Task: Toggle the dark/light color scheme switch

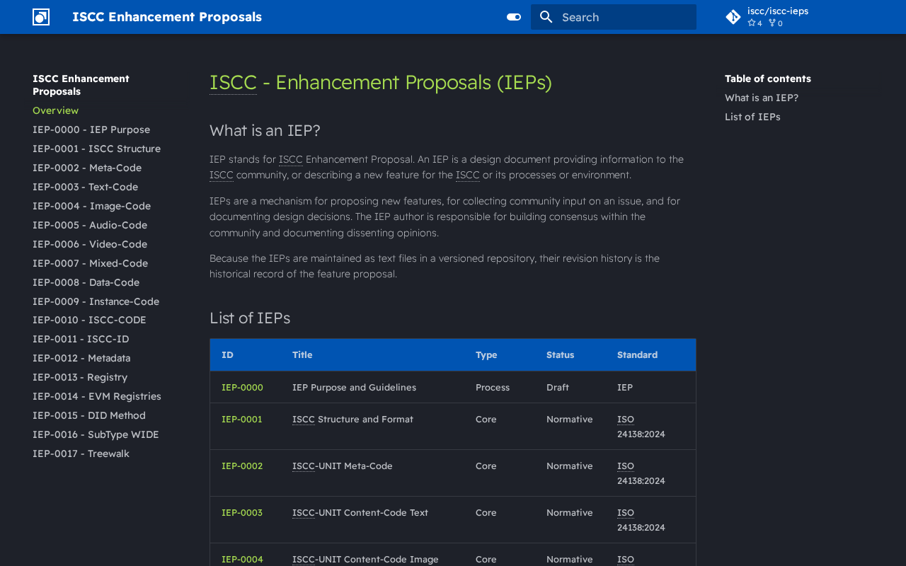Action: [514, 17]
